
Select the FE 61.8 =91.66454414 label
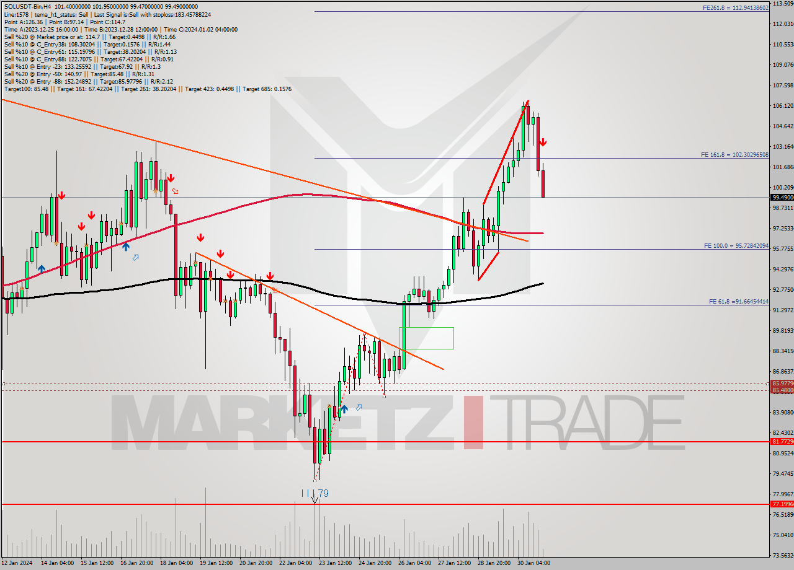[x=738, y=302]
